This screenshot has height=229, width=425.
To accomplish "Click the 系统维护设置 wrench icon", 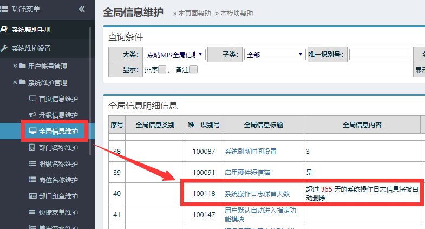I will [x=4, y=48].
